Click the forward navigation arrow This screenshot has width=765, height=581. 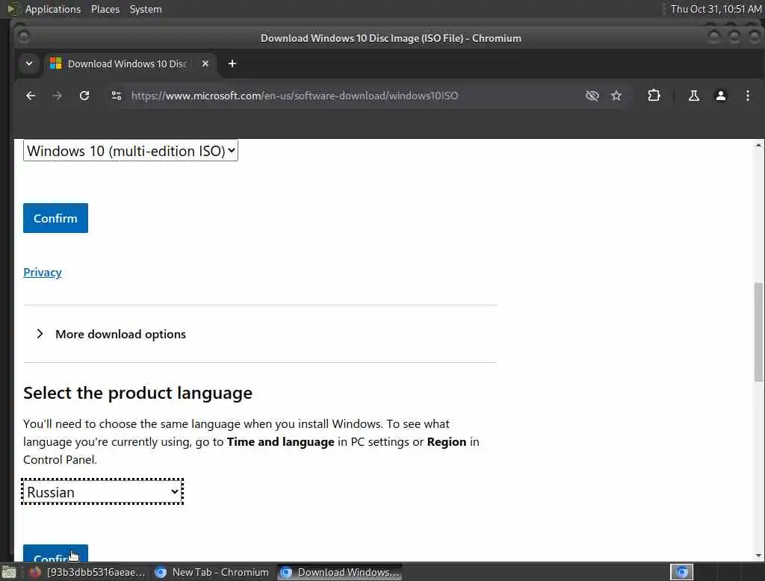click(x=57, y=96)
